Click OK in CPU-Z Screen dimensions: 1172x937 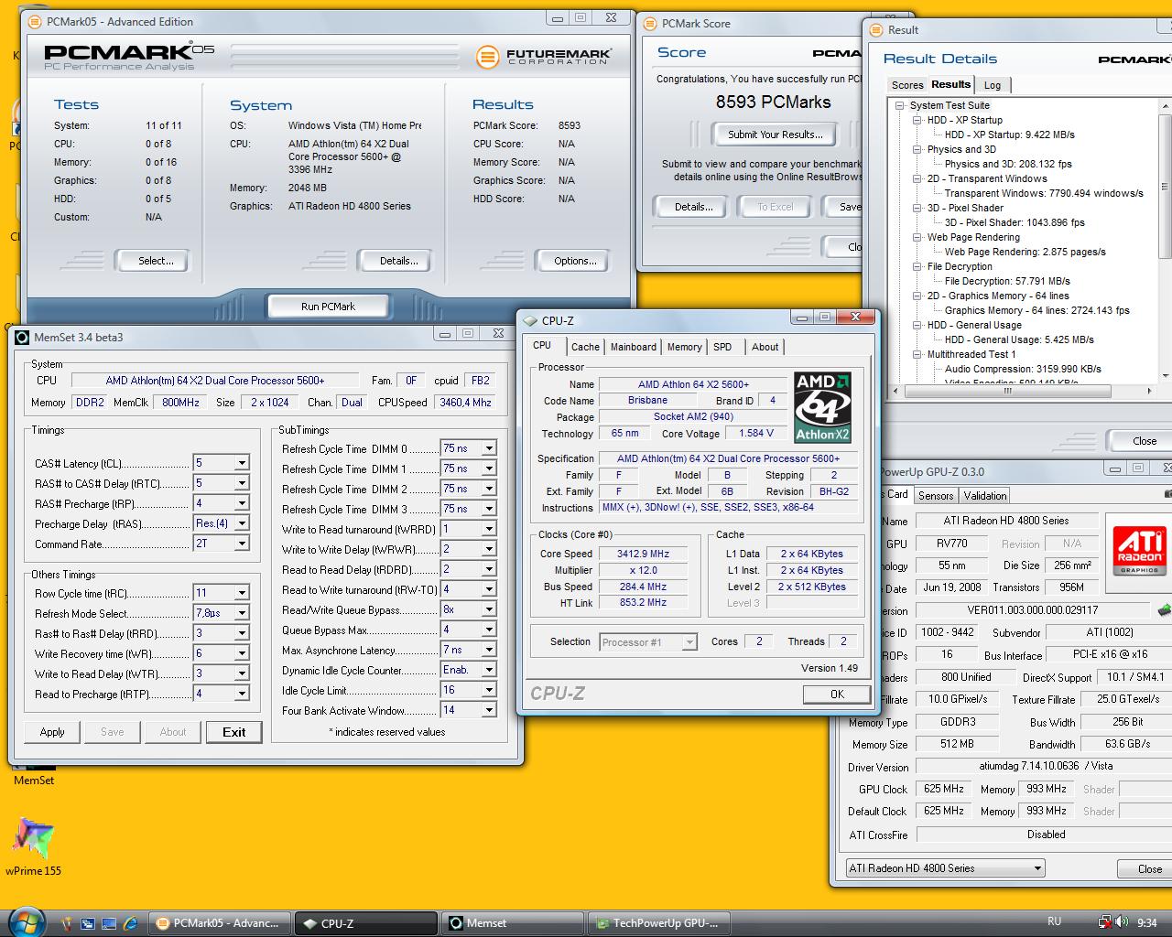click(x=837, y=695)
